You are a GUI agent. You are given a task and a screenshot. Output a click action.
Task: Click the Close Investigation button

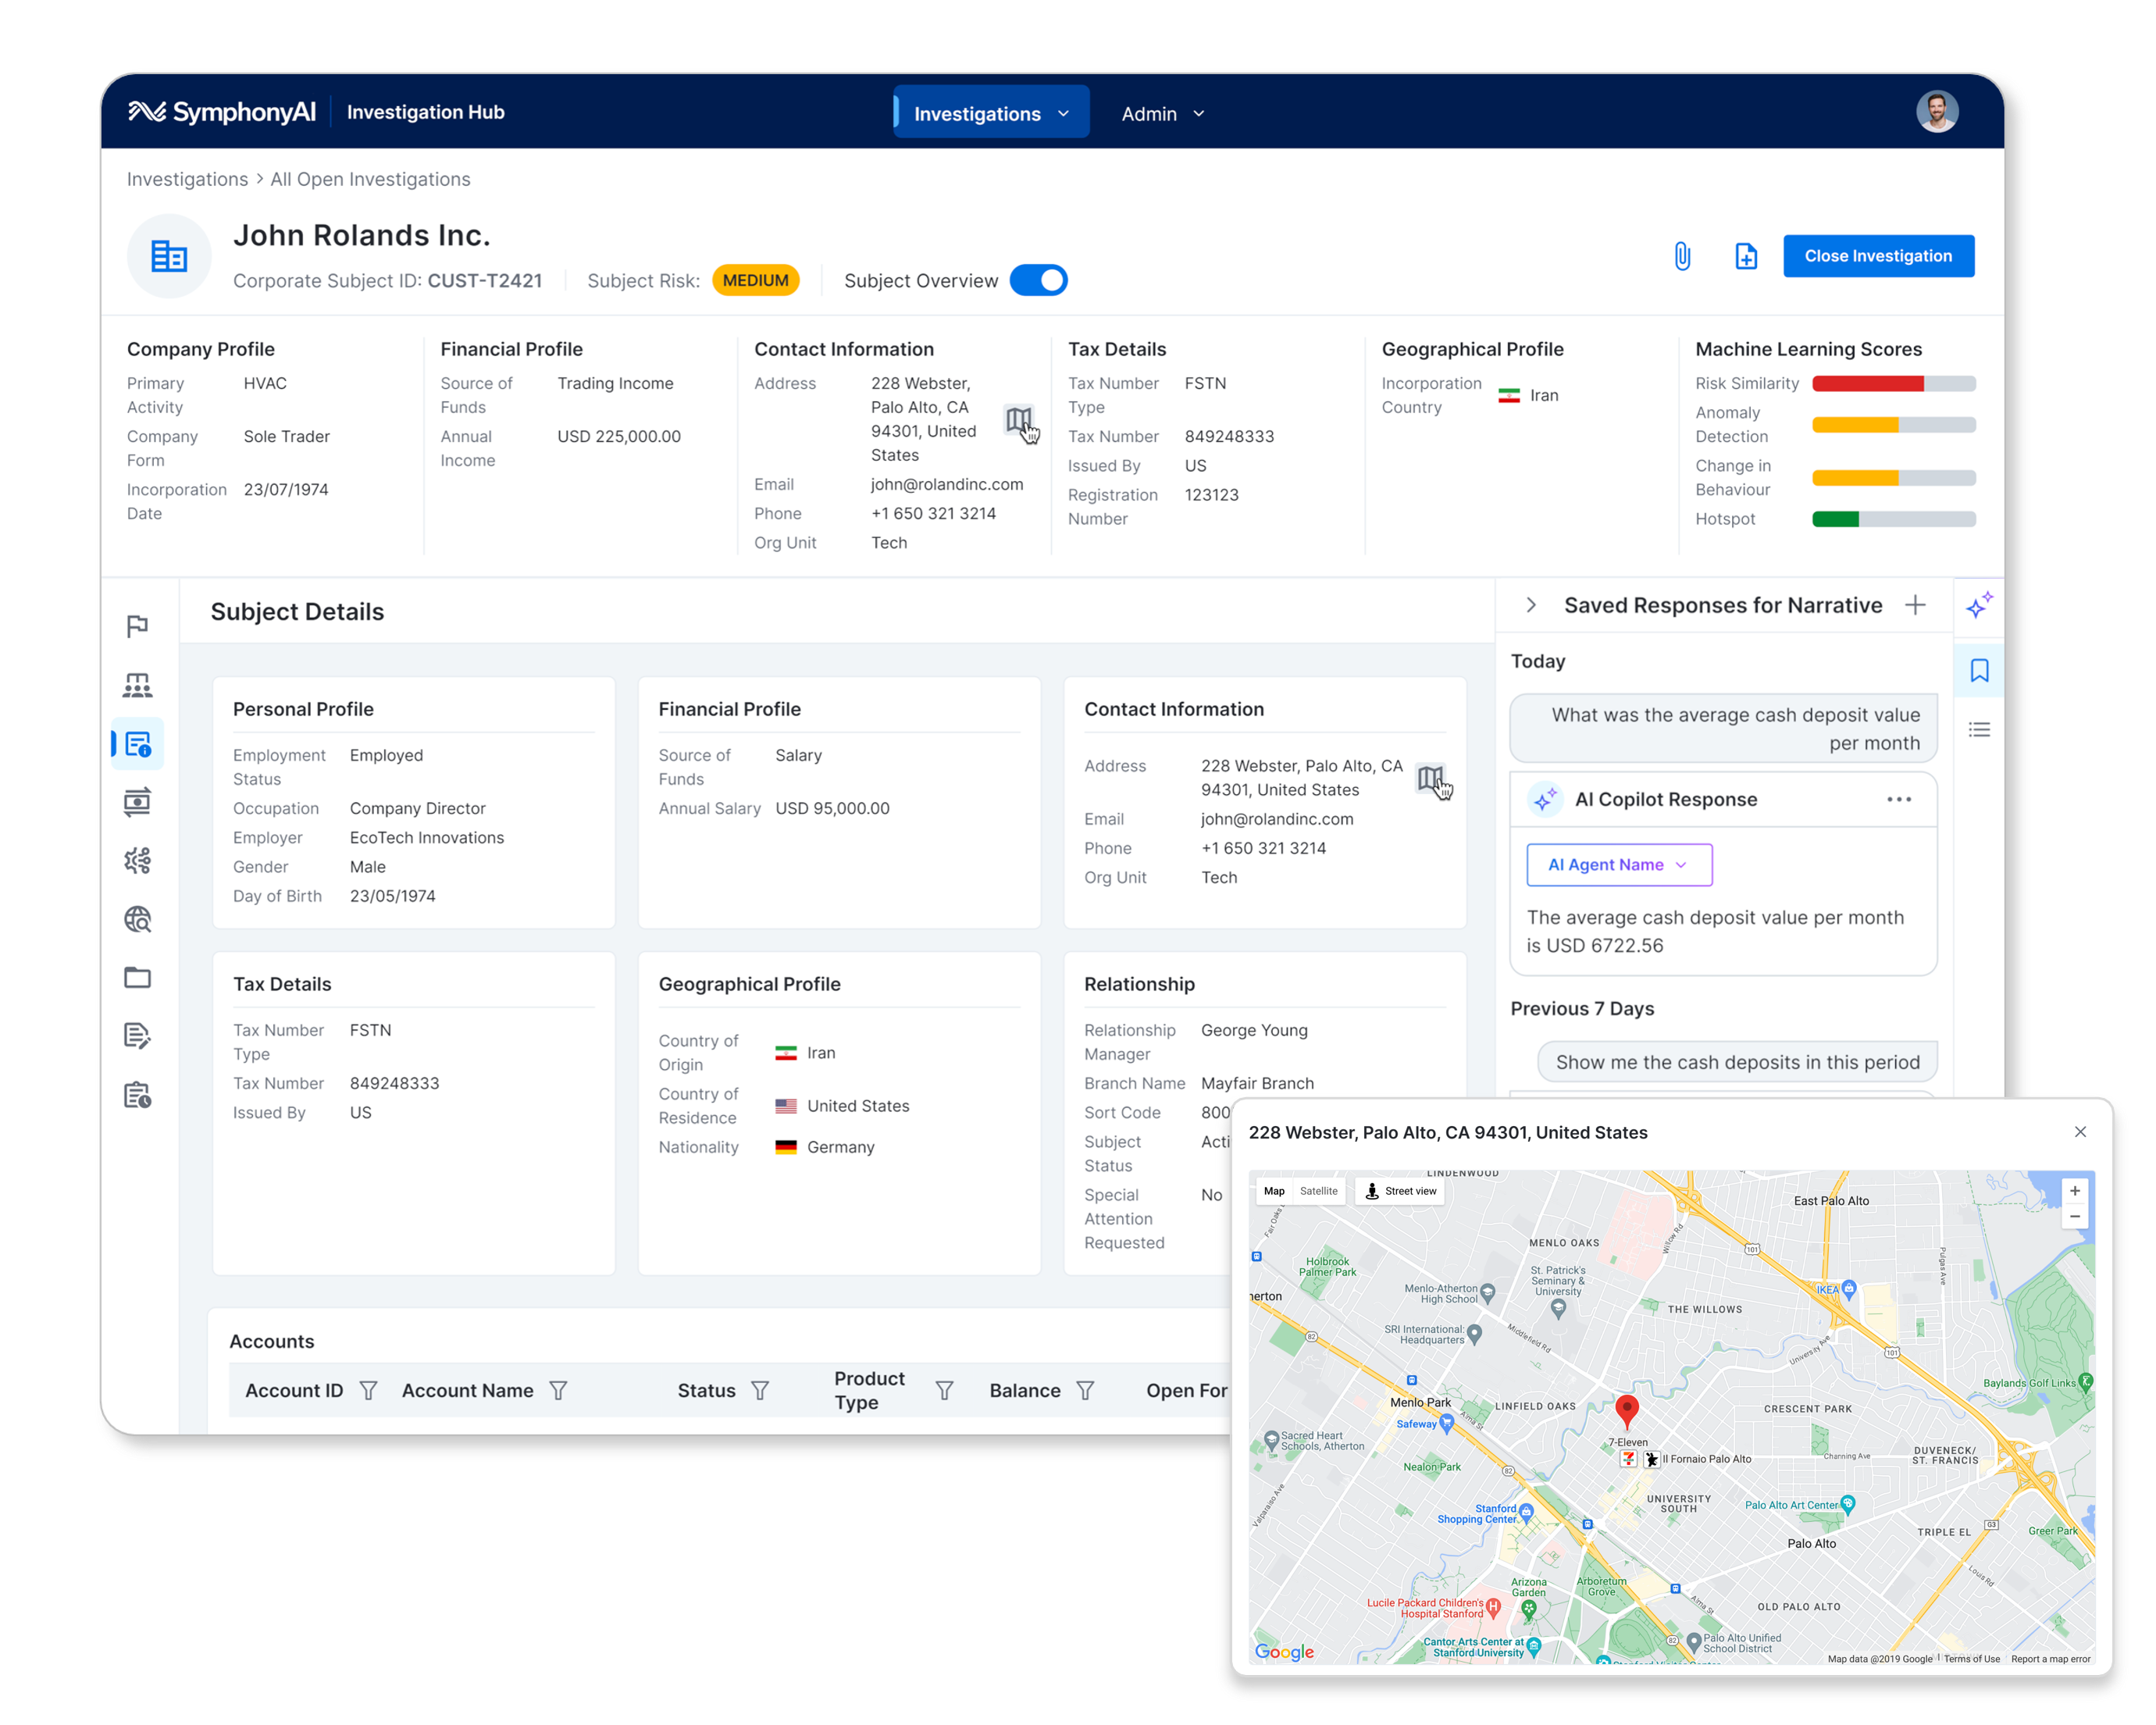1877,257
